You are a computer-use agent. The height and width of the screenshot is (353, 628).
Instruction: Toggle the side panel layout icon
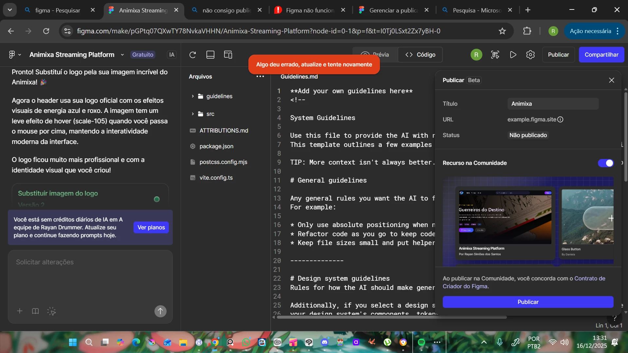pyautogui.click(x=228, y=55)
